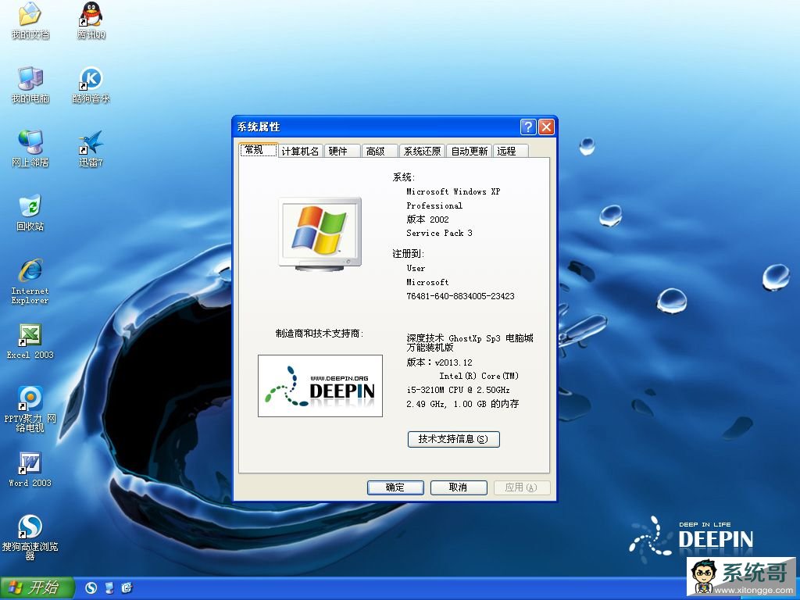Image resolution: width=800 pixels, height=600 pixels.
Task: Open the 硬件 tab
Action: pos(342,151)
